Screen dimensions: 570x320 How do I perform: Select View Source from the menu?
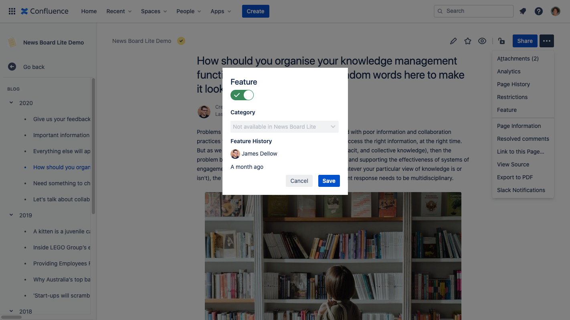point(523,164)
